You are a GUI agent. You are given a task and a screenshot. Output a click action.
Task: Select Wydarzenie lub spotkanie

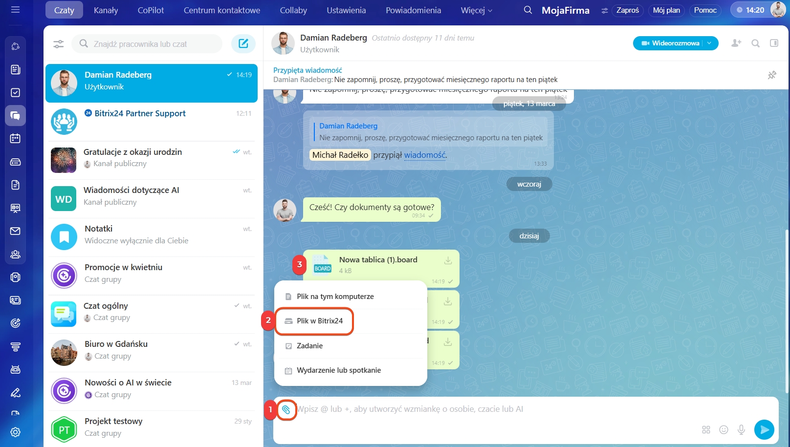(x=351, y=370)
